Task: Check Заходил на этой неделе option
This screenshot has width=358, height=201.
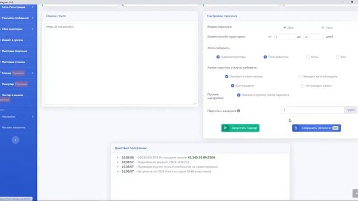Action: (x=300, y=76)
